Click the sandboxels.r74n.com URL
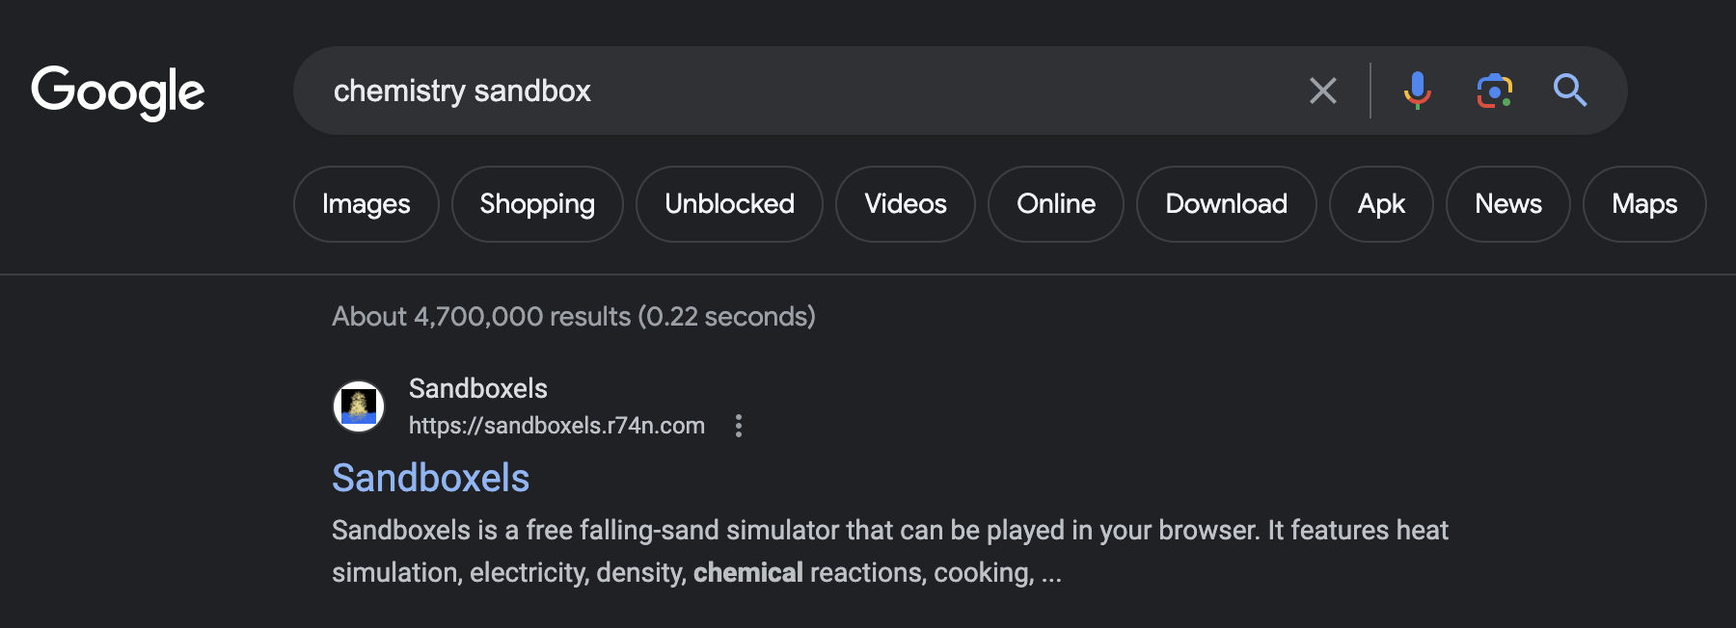1736x628 pixels. pyautogui.click(x=556, y=426)
